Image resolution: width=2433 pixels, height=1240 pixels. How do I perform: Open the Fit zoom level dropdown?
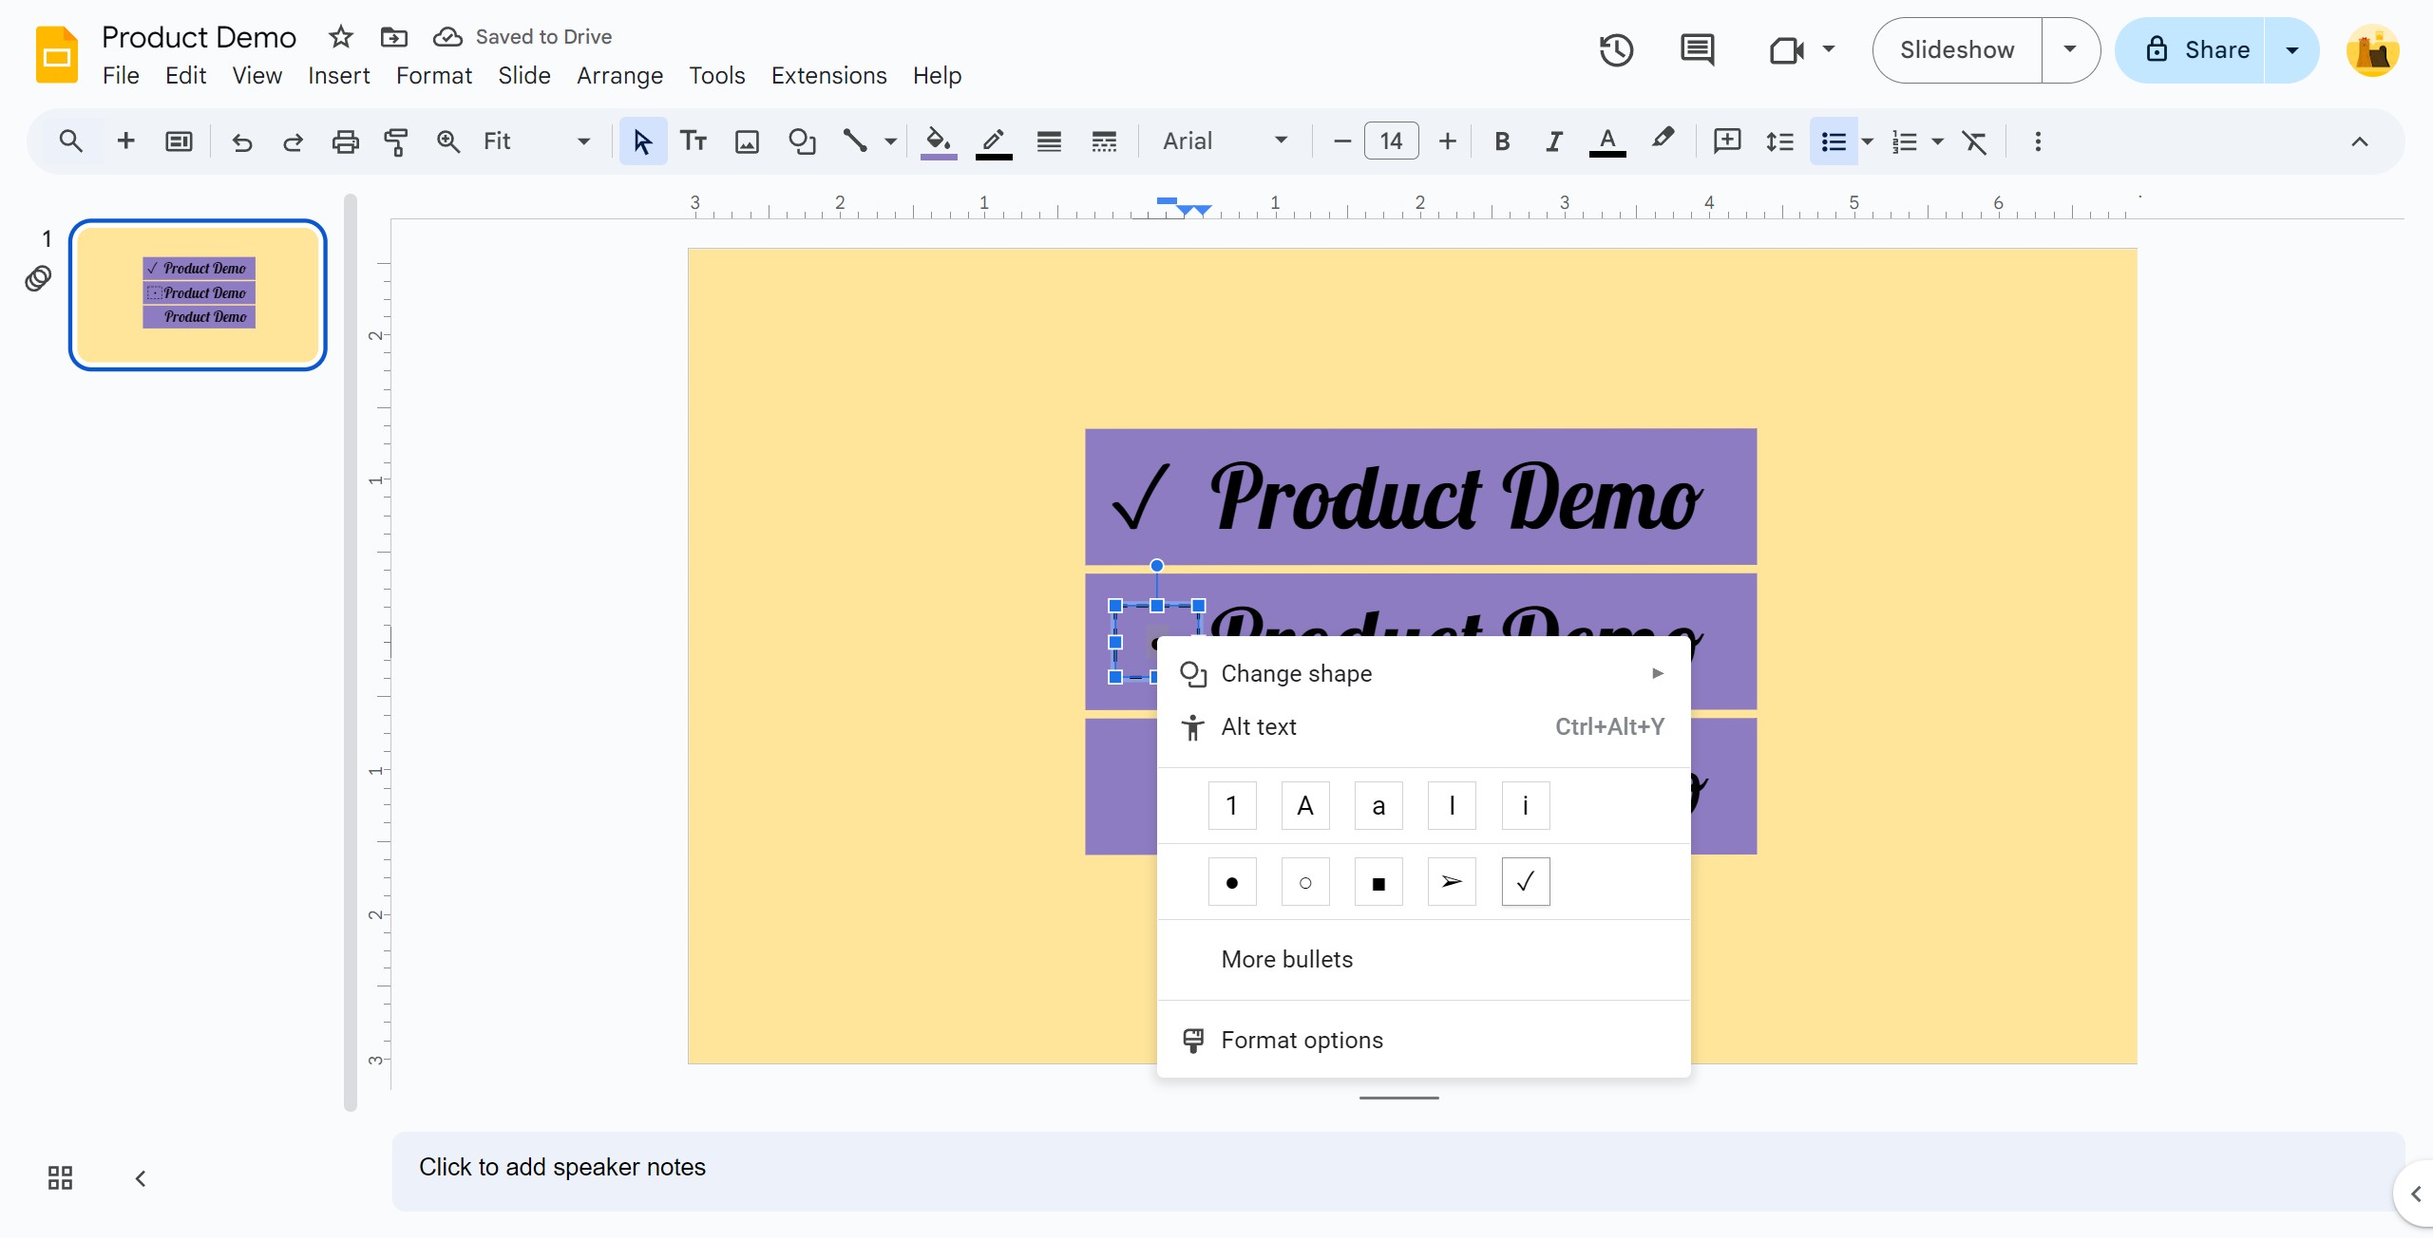(536, 141)
